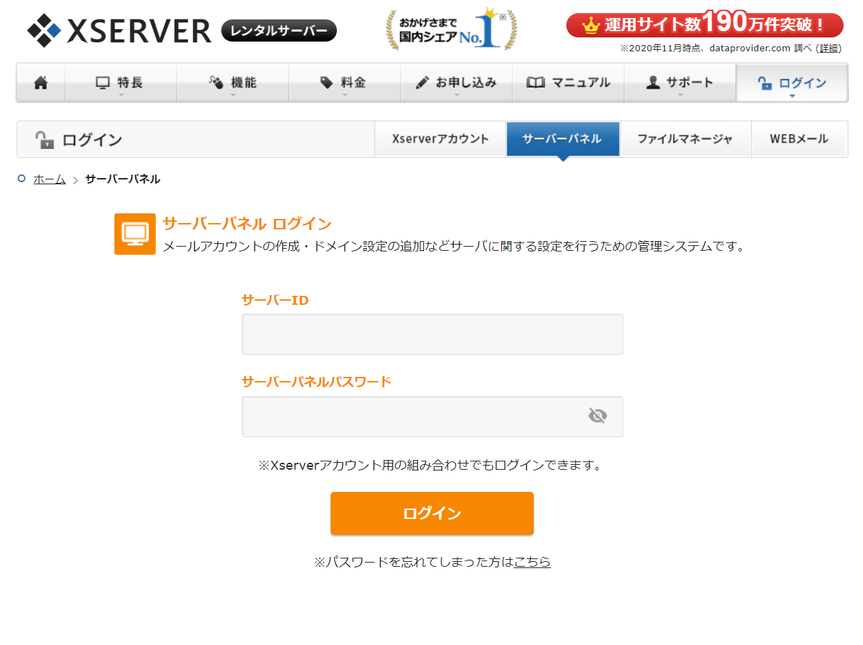Image resolution: width=863 pixels, height=645 pixels.
Task: Click the 国内シェアNo.1 badge
Action: [451, 30]
